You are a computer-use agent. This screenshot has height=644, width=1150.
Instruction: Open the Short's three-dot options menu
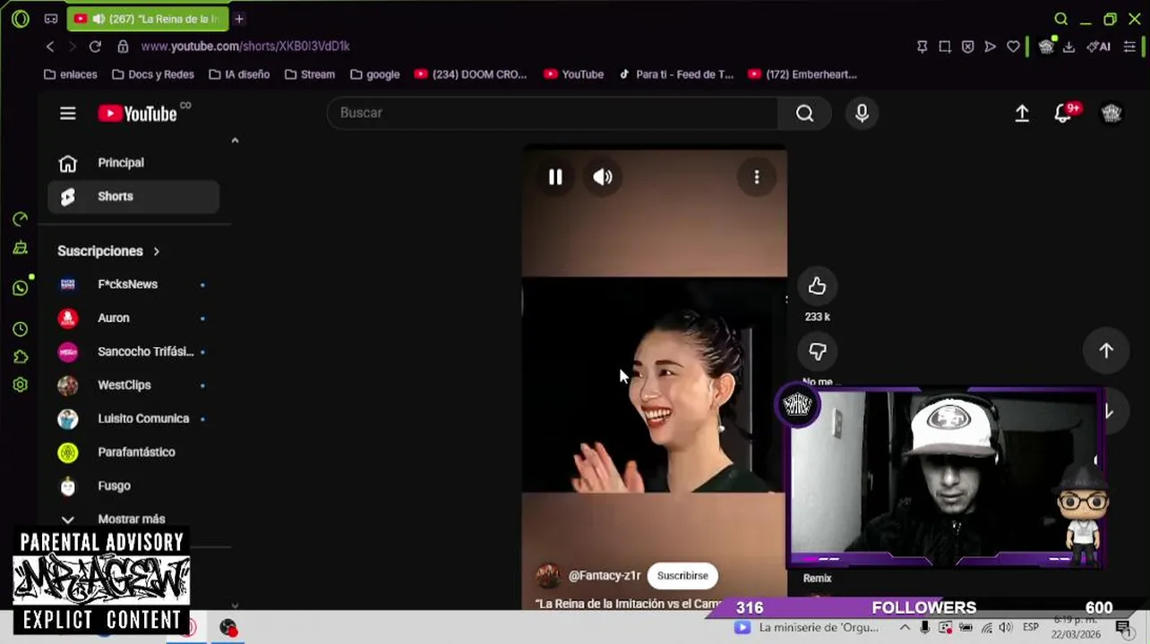click(x=757, y=177)
